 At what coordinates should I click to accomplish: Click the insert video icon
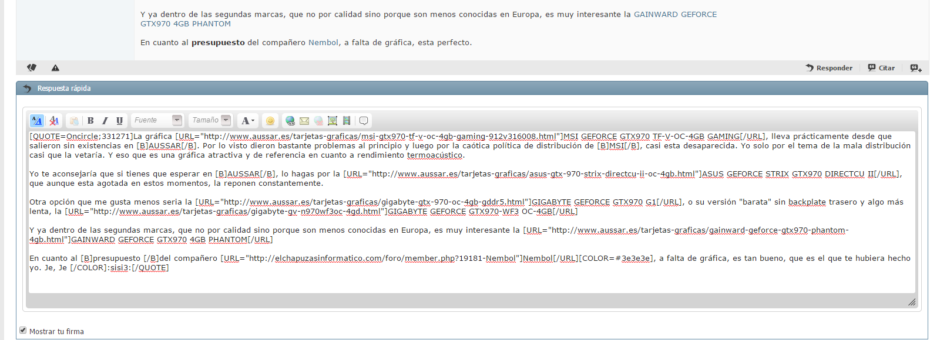(347, 121)
